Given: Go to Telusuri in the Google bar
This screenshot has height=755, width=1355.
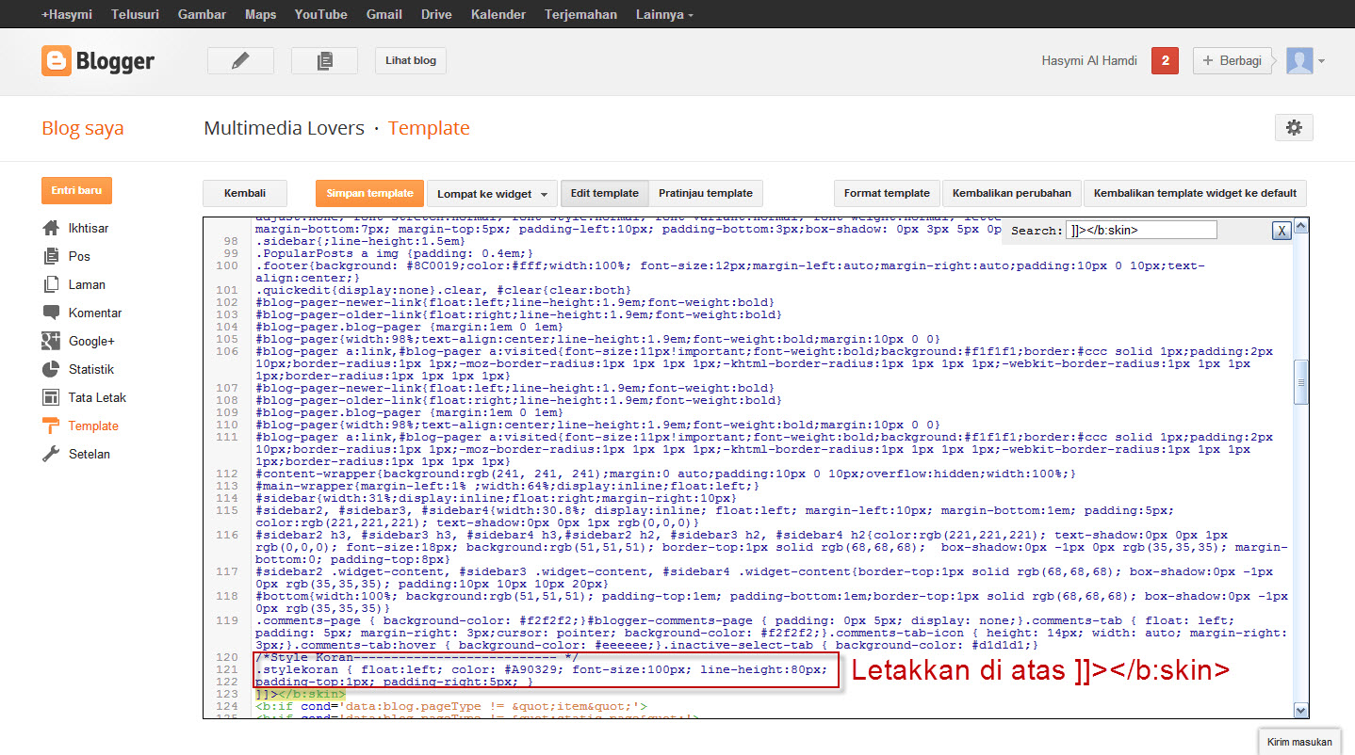Looking at the screenshot, I should pos(135,14).
